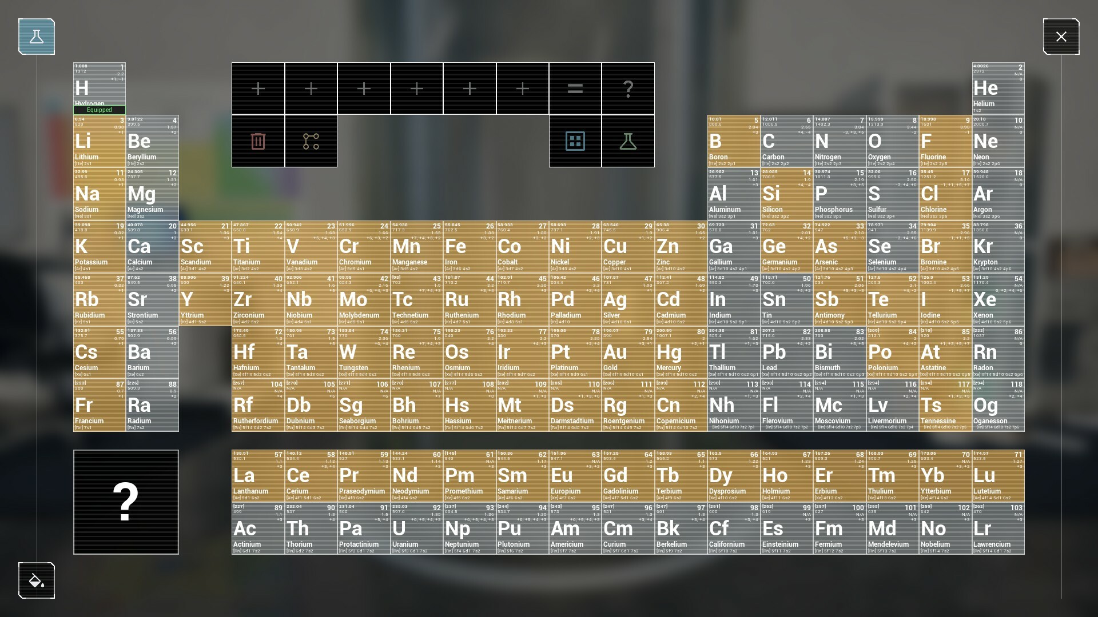Image resolution: width=1098 pixels, height=617 pixels.
Task: Select the Helium element tile
Action: click(x=998, y=89)
